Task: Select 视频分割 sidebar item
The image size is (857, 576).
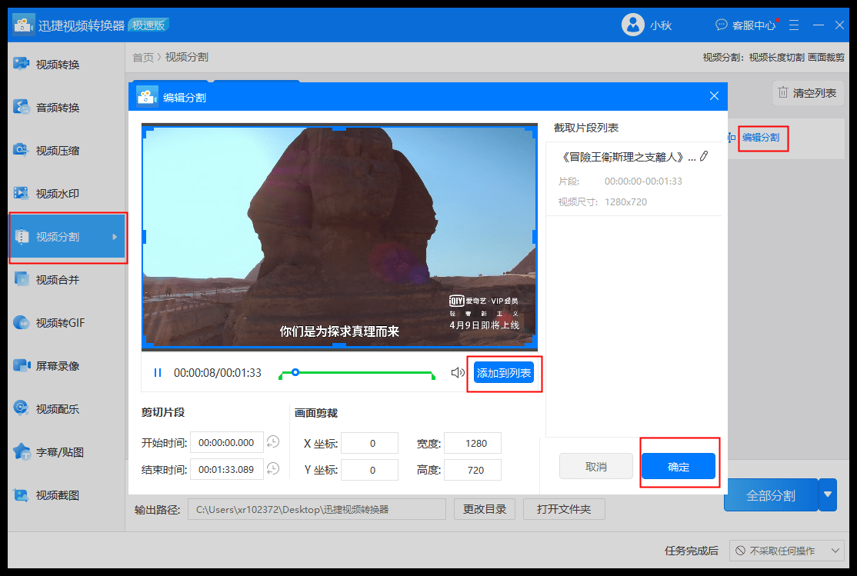Action: (x=68, y=237)
